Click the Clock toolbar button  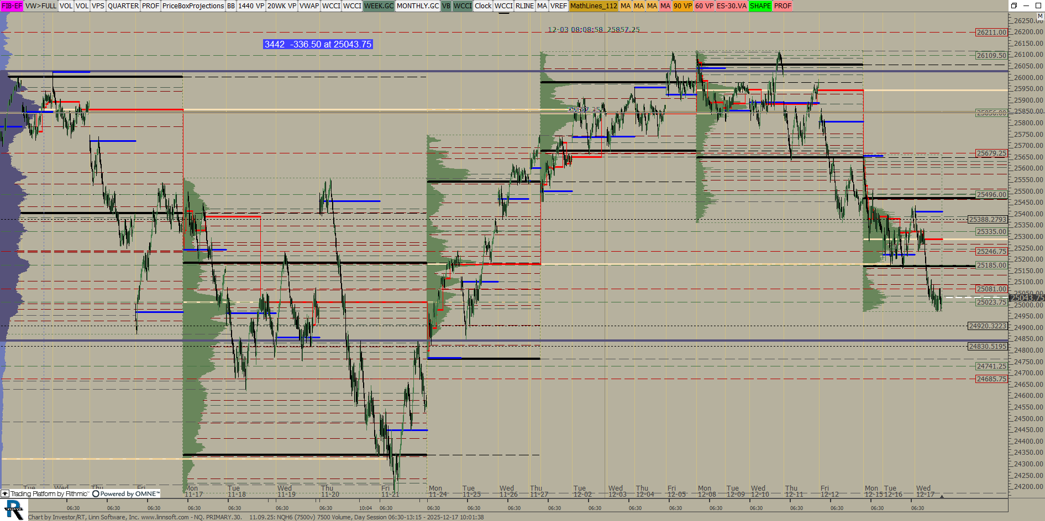click(482, 6)
